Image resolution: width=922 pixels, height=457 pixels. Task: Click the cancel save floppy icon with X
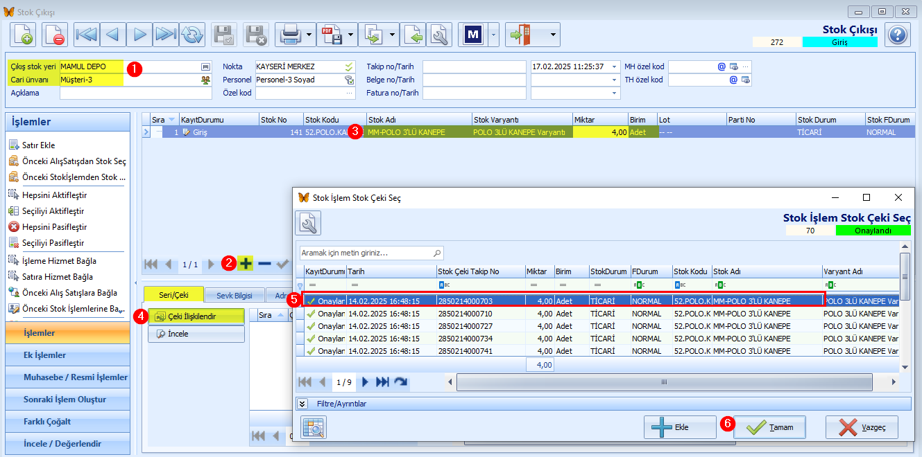pyautogui.click(x=256, y=34)
